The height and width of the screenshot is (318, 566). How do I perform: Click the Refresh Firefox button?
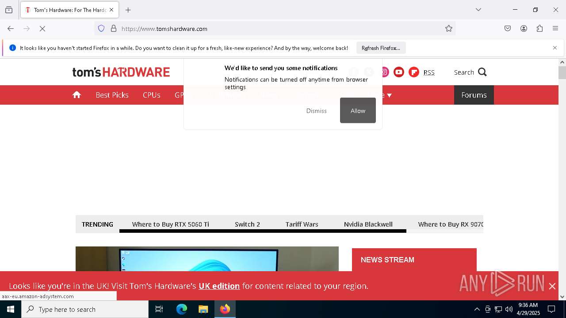pyautogui.click(x=381, y=48)
